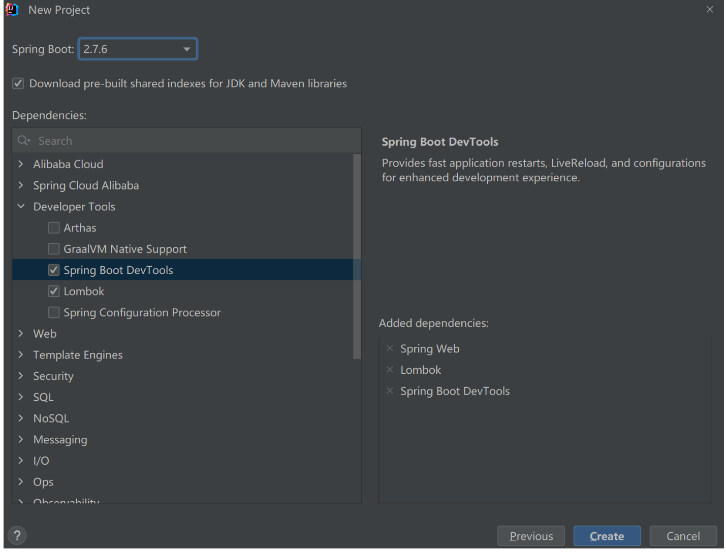Expand the NoSQL category
The image size is (726, 552).
(21, 418)
